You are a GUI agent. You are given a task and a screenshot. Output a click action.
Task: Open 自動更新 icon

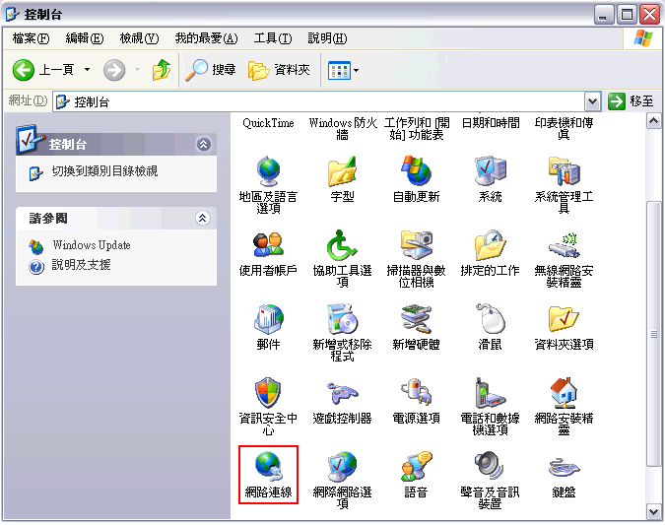tap(416, 171)
